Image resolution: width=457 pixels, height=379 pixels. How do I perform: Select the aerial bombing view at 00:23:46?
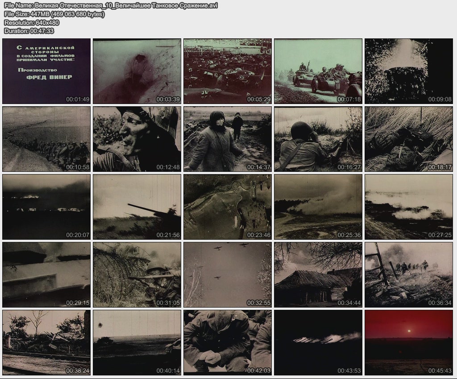click(228, 207)
